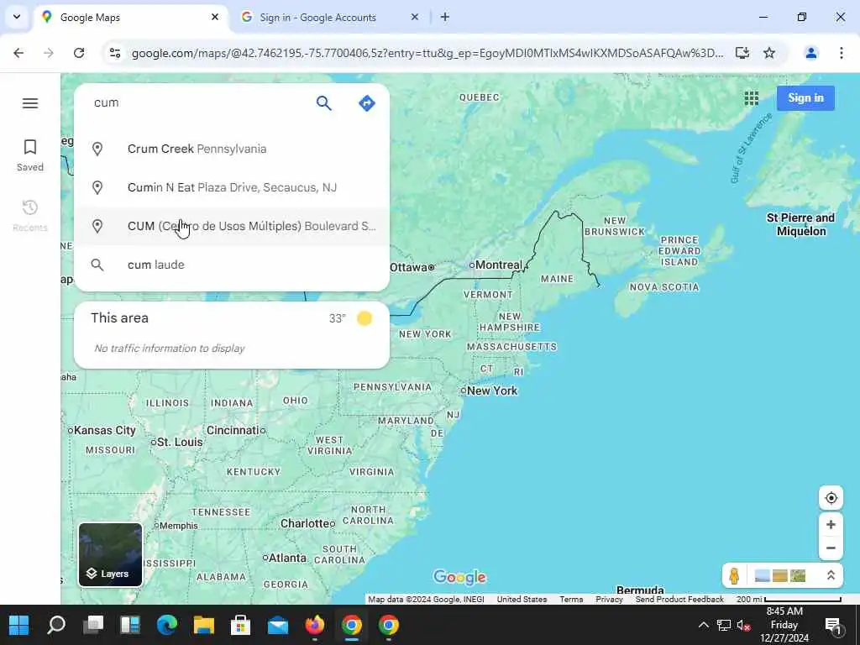Go back in browser history
This screenshot has width=860, height=645.
[18, 53]
